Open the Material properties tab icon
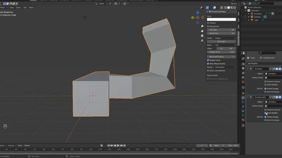The width and height of the screenshot is (282, 158). [x=243, y=120]
